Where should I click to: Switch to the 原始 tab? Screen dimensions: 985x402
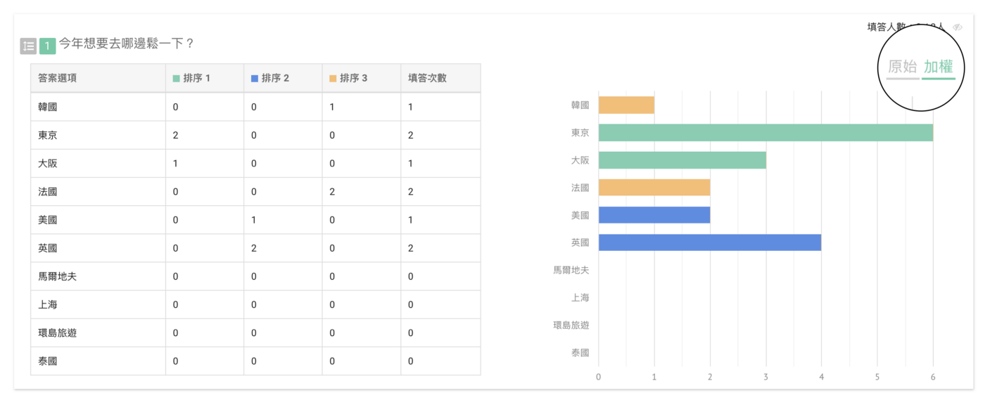coord(902,67)
